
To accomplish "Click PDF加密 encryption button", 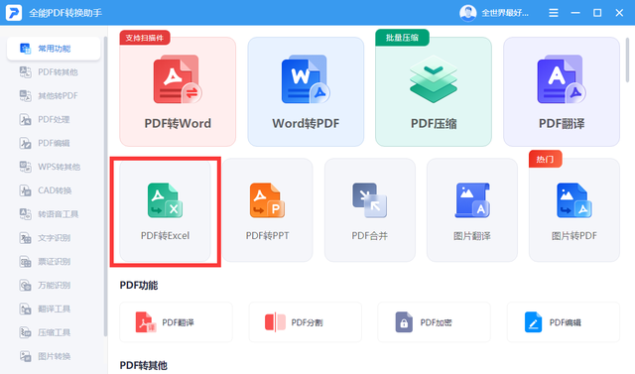I will tap(435, 322).
